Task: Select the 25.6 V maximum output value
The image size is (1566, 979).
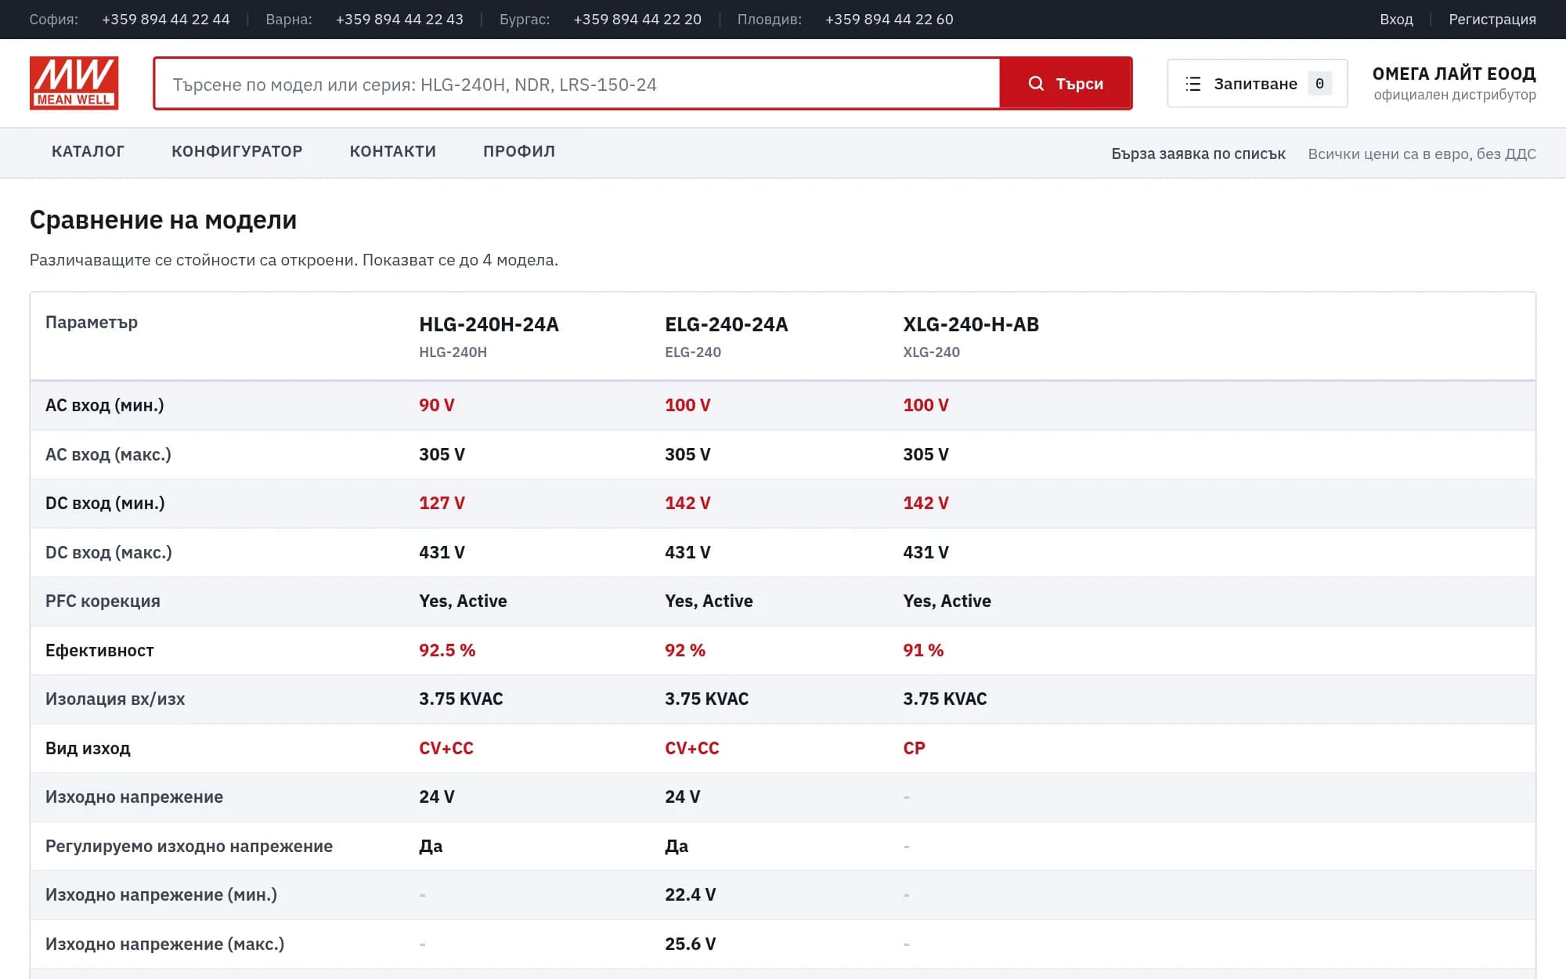Action: click(690, 945)
